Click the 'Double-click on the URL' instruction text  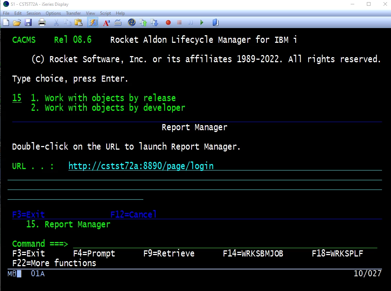[x=126, y=146]
